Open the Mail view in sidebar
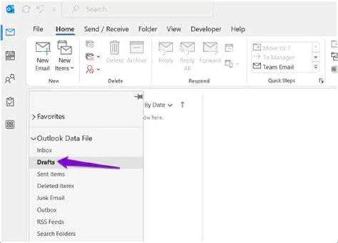 tap(10, 32)
